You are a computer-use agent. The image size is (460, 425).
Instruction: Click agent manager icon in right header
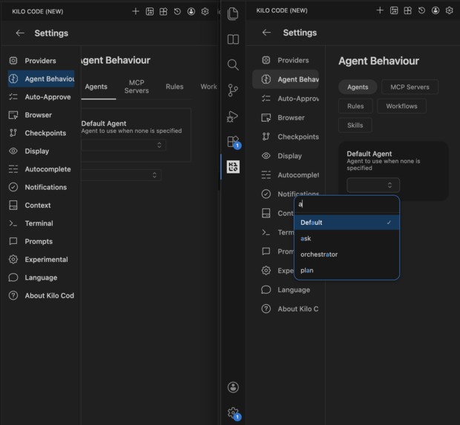click(394, 10)
